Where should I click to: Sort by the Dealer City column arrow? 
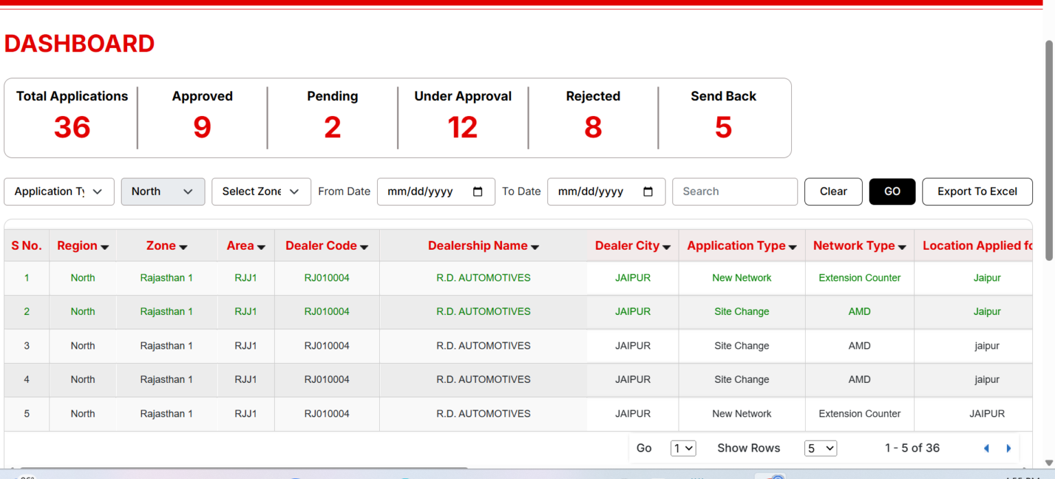(x=666, y=247)
